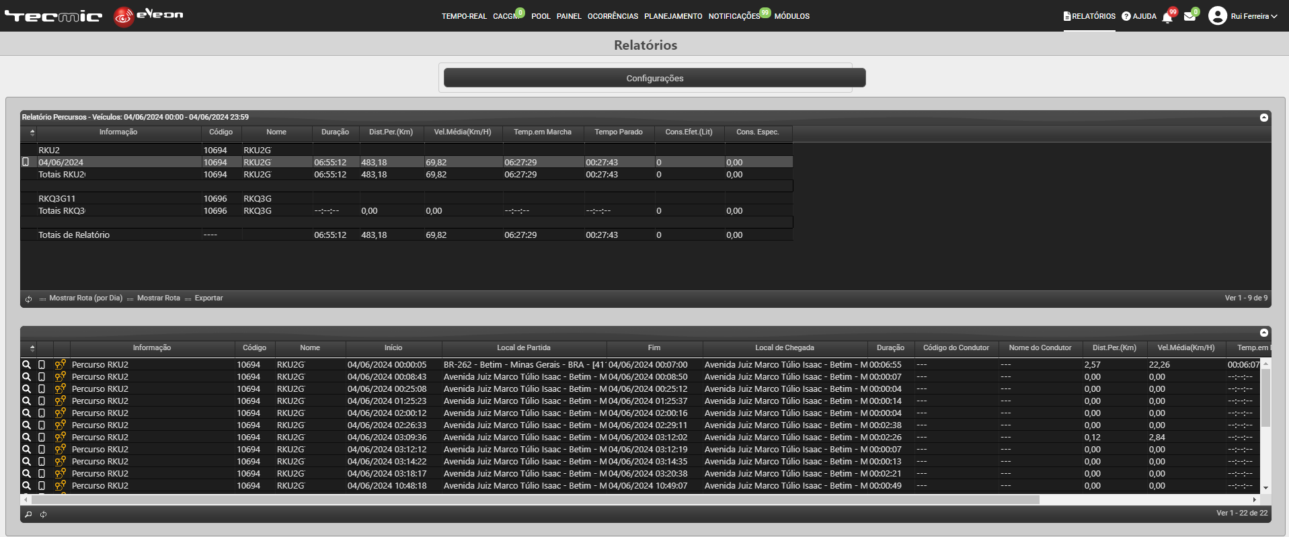Click the horizontal scrollbar of the routes table
Image resolution: width=1289 pixels, height=537 pixels.
coord(535,499)
